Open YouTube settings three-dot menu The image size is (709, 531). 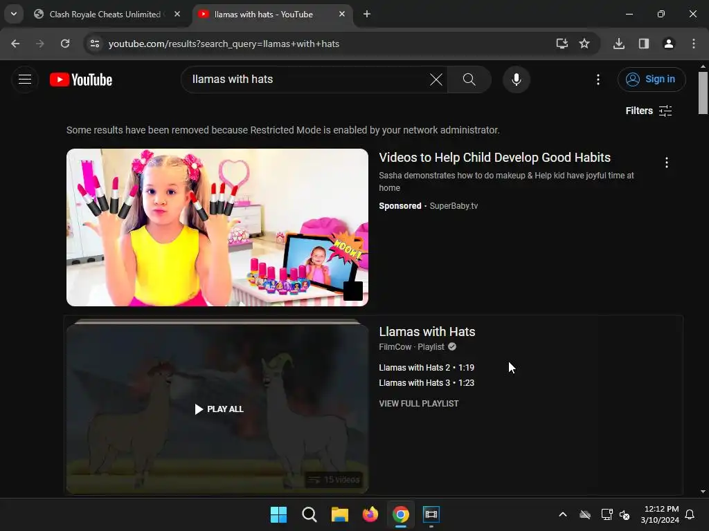[x=598, y=80]
